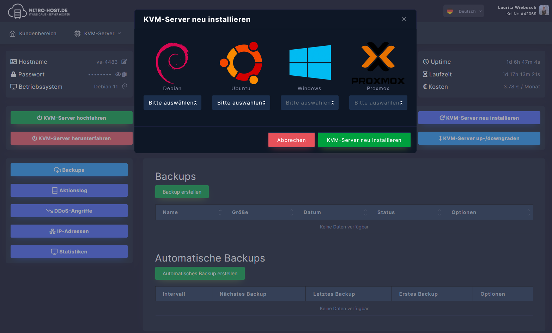Click the Nitro-Host.de cloud logo
552x333 pixels.
click(x=17, y=11)
